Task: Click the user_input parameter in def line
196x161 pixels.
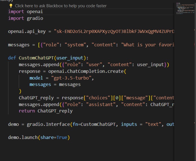Action: (70, 58)
